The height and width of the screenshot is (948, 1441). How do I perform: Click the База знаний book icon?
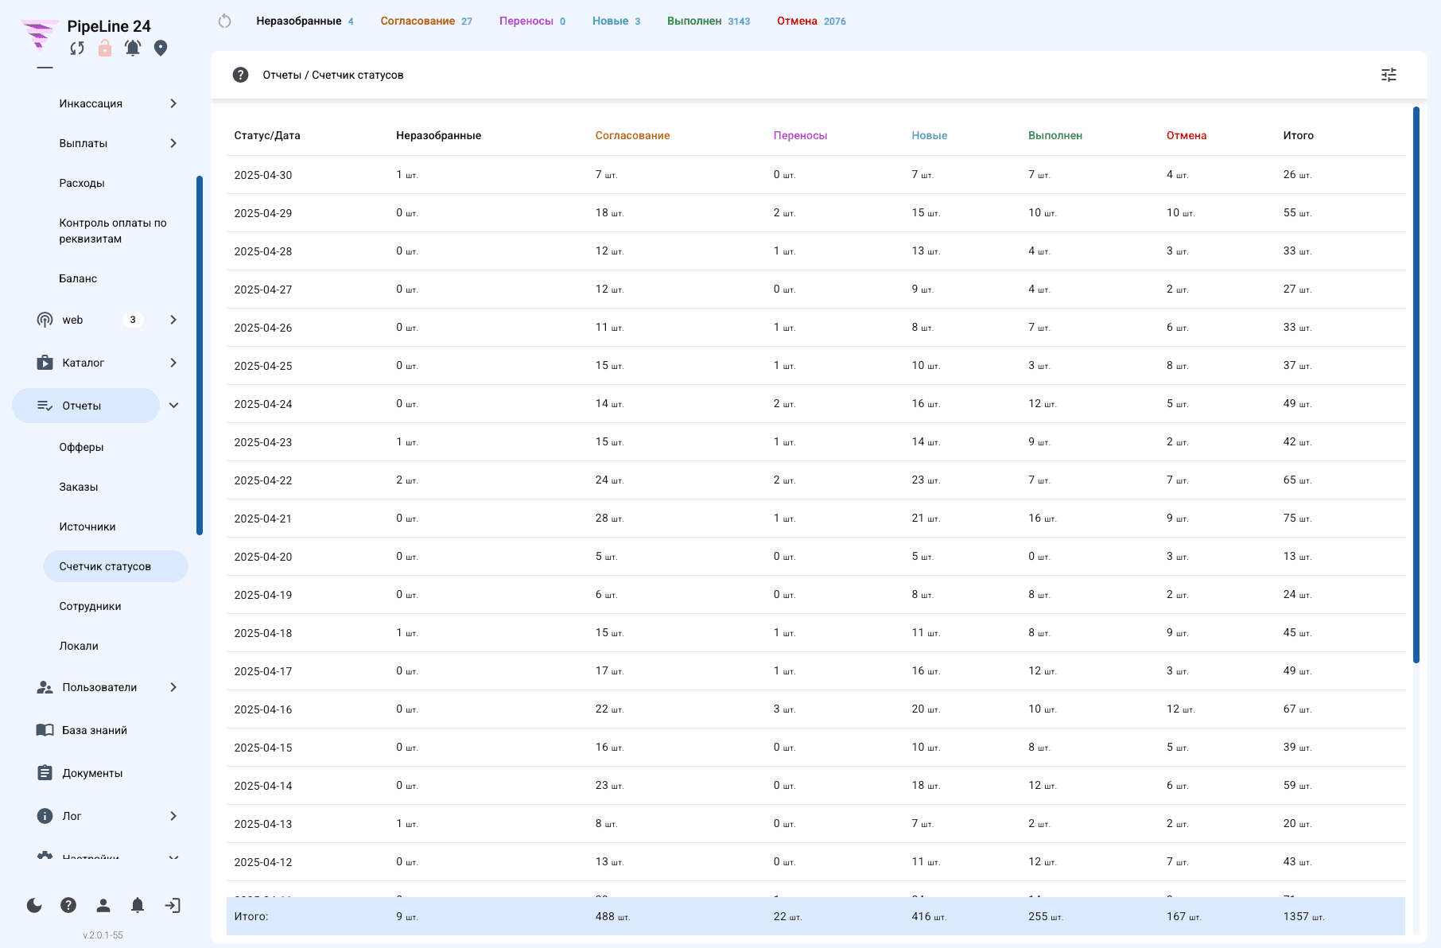point(45,730)
